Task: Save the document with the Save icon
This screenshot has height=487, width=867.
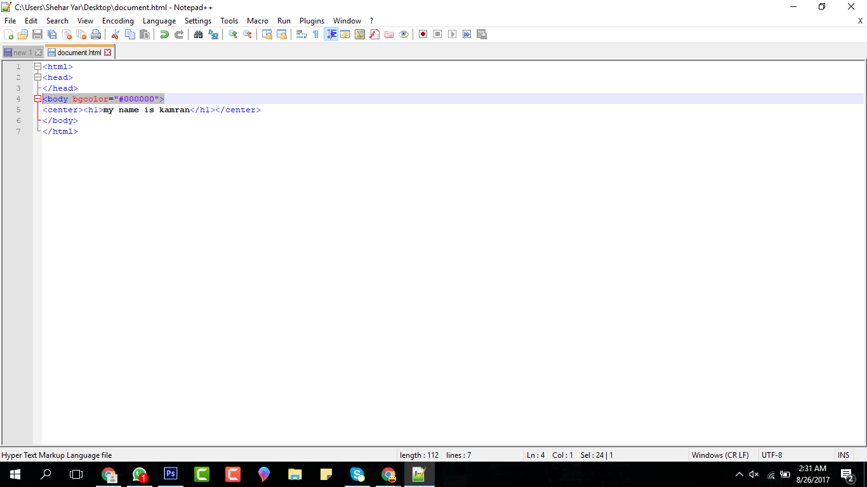Action: click(x=37, y=34)
